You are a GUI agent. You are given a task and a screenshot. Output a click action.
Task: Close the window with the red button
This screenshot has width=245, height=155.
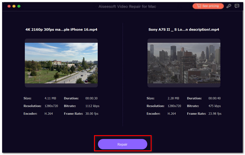click(x=9, y=6)
